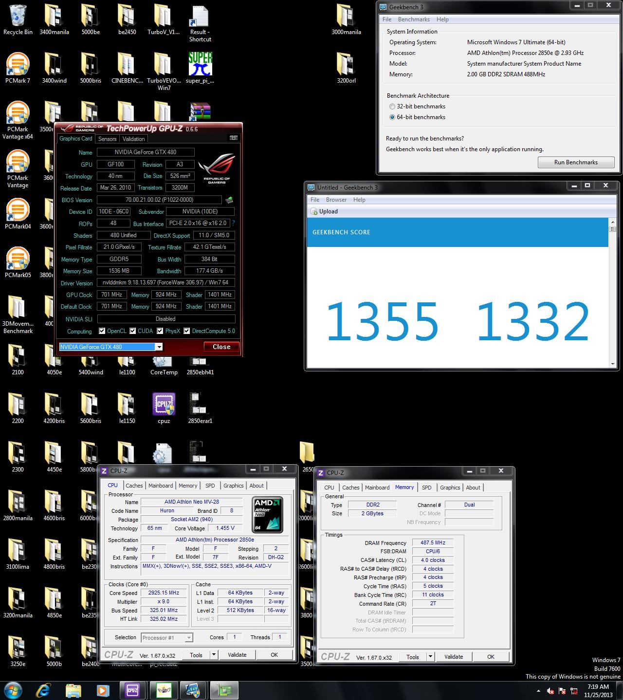Viewport: 623px width, 700px height.
Task: Click the muted volume tray icon
Action: 550,691
